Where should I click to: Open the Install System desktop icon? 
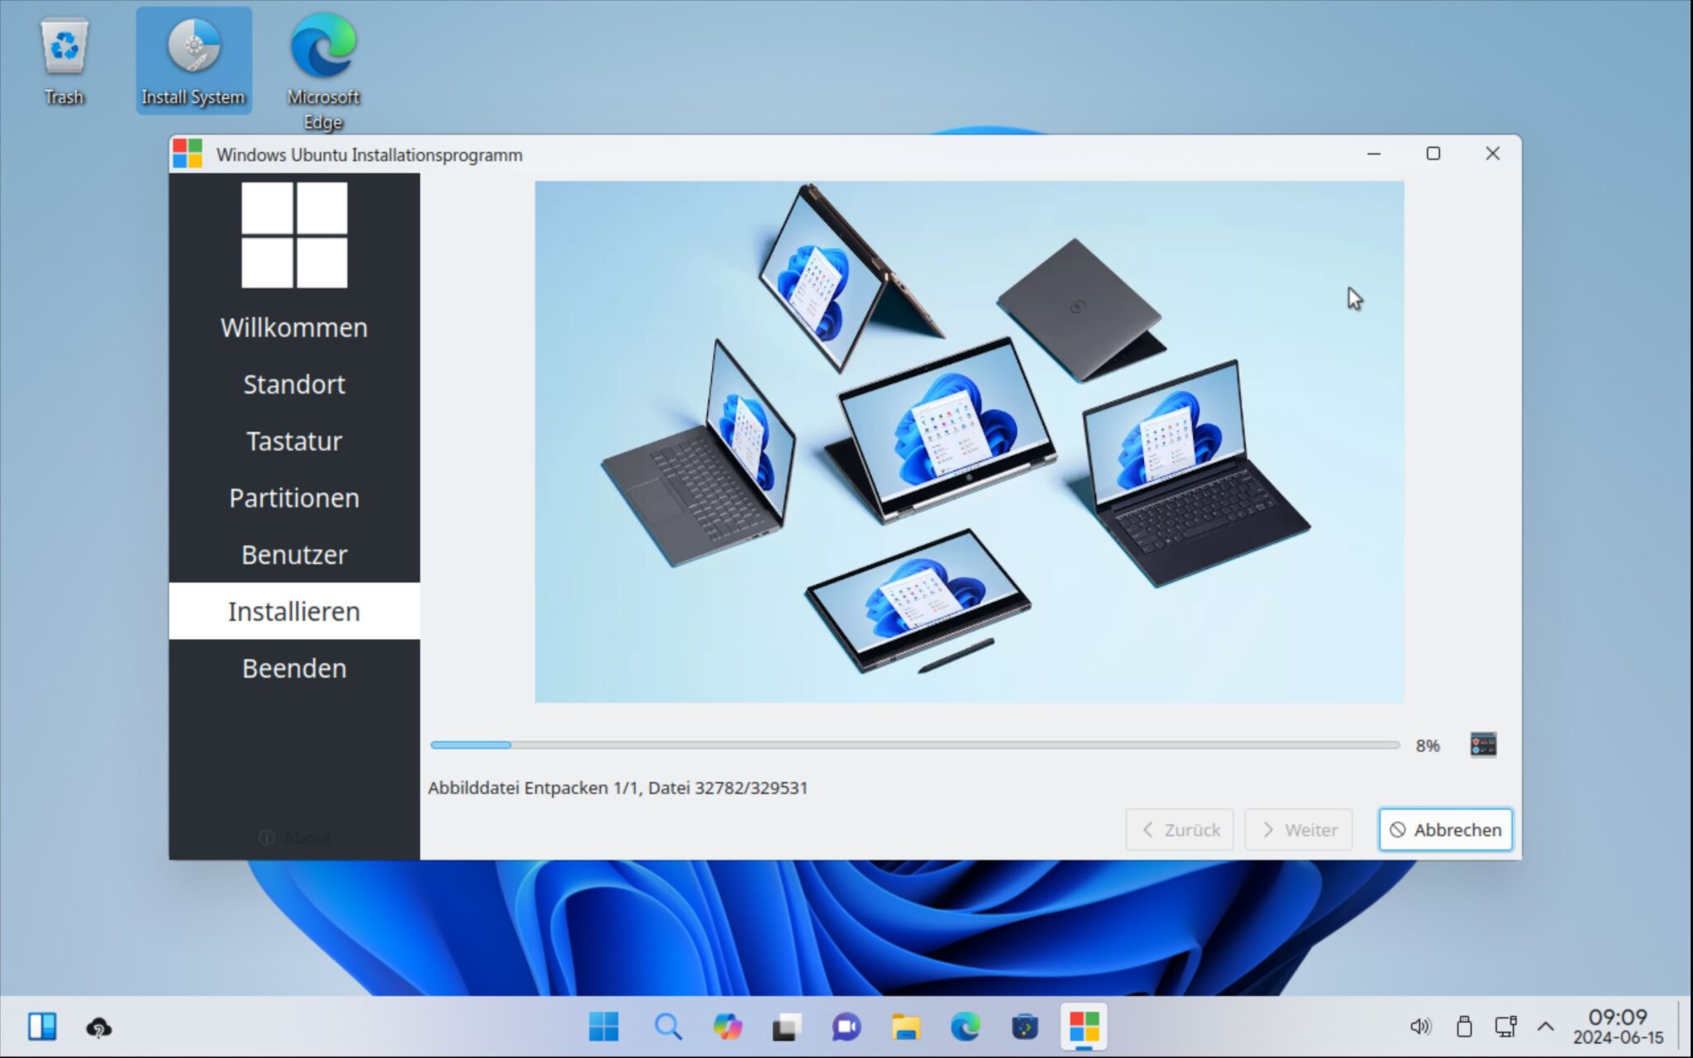(x=193, y=60)
